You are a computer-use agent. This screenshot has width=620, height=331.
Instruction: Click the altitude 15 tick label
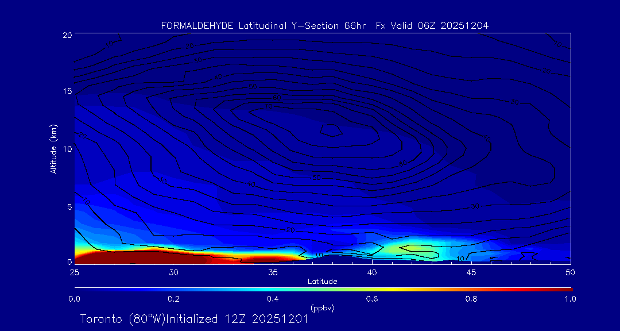67,91
